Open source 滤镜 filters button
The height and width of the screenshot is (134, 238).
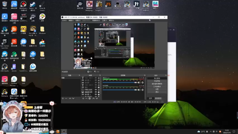(97, 72)
